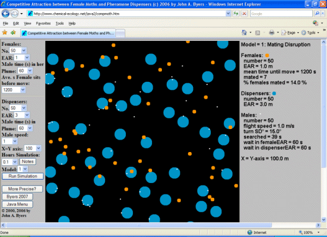Click the Java Menu button
Screen dimensions: 327x237
click(x=17, y=204)
